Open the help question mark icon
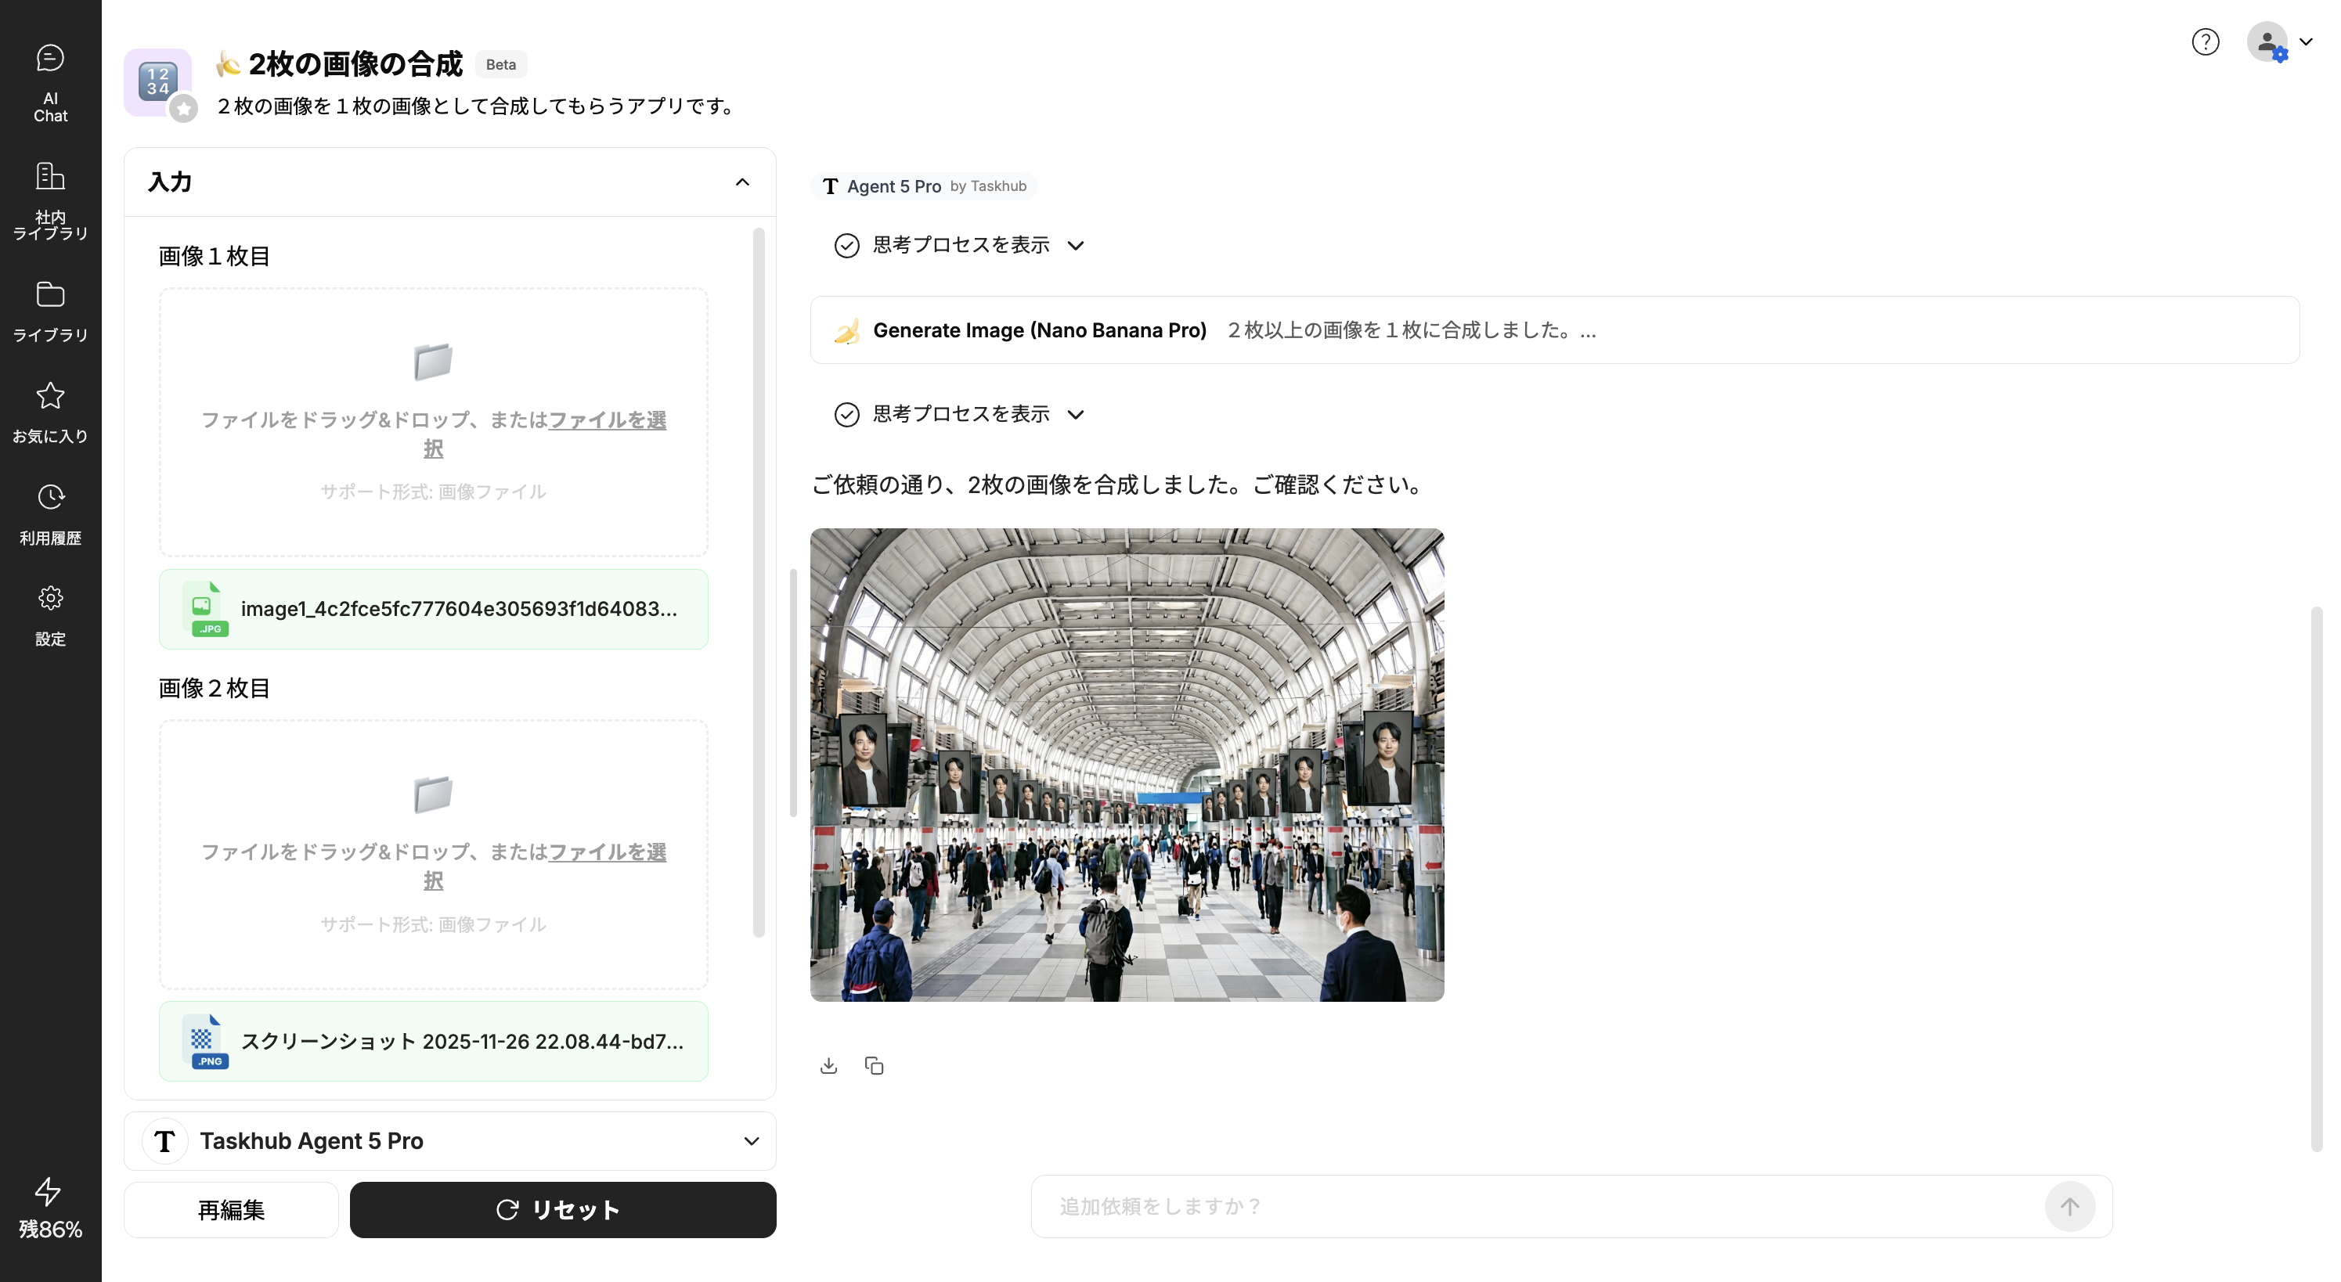Viewport: 2341px width, 1282px height. (x=2205, y=41)
